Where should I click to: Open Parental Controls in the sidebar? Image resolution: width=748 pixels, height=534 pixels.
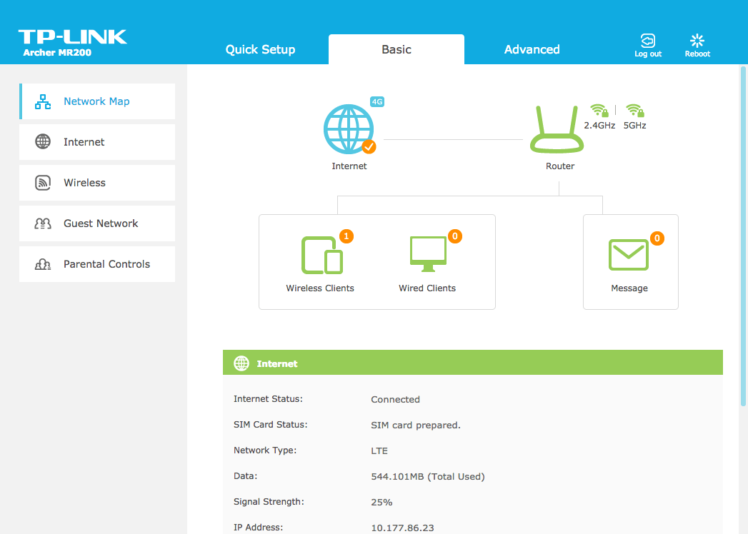point(97,264)
